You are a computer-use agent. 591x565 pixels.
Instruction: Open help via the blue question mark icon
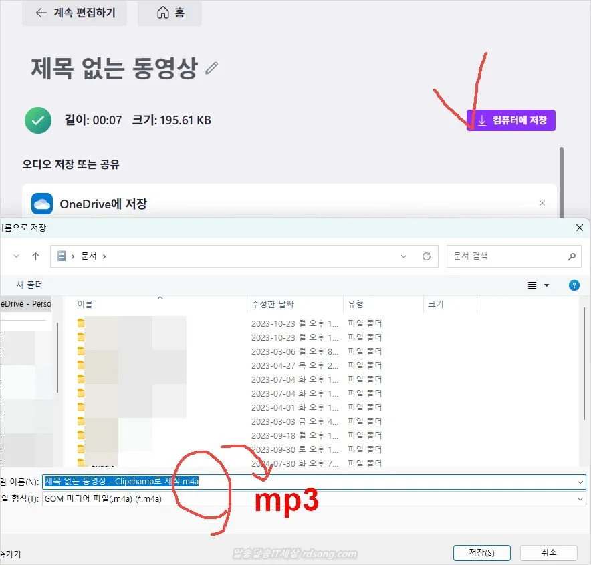click(x=574, y=285)
